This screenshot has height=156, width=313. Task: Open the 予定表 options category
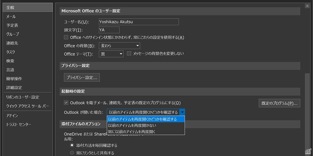pos(28,25)
